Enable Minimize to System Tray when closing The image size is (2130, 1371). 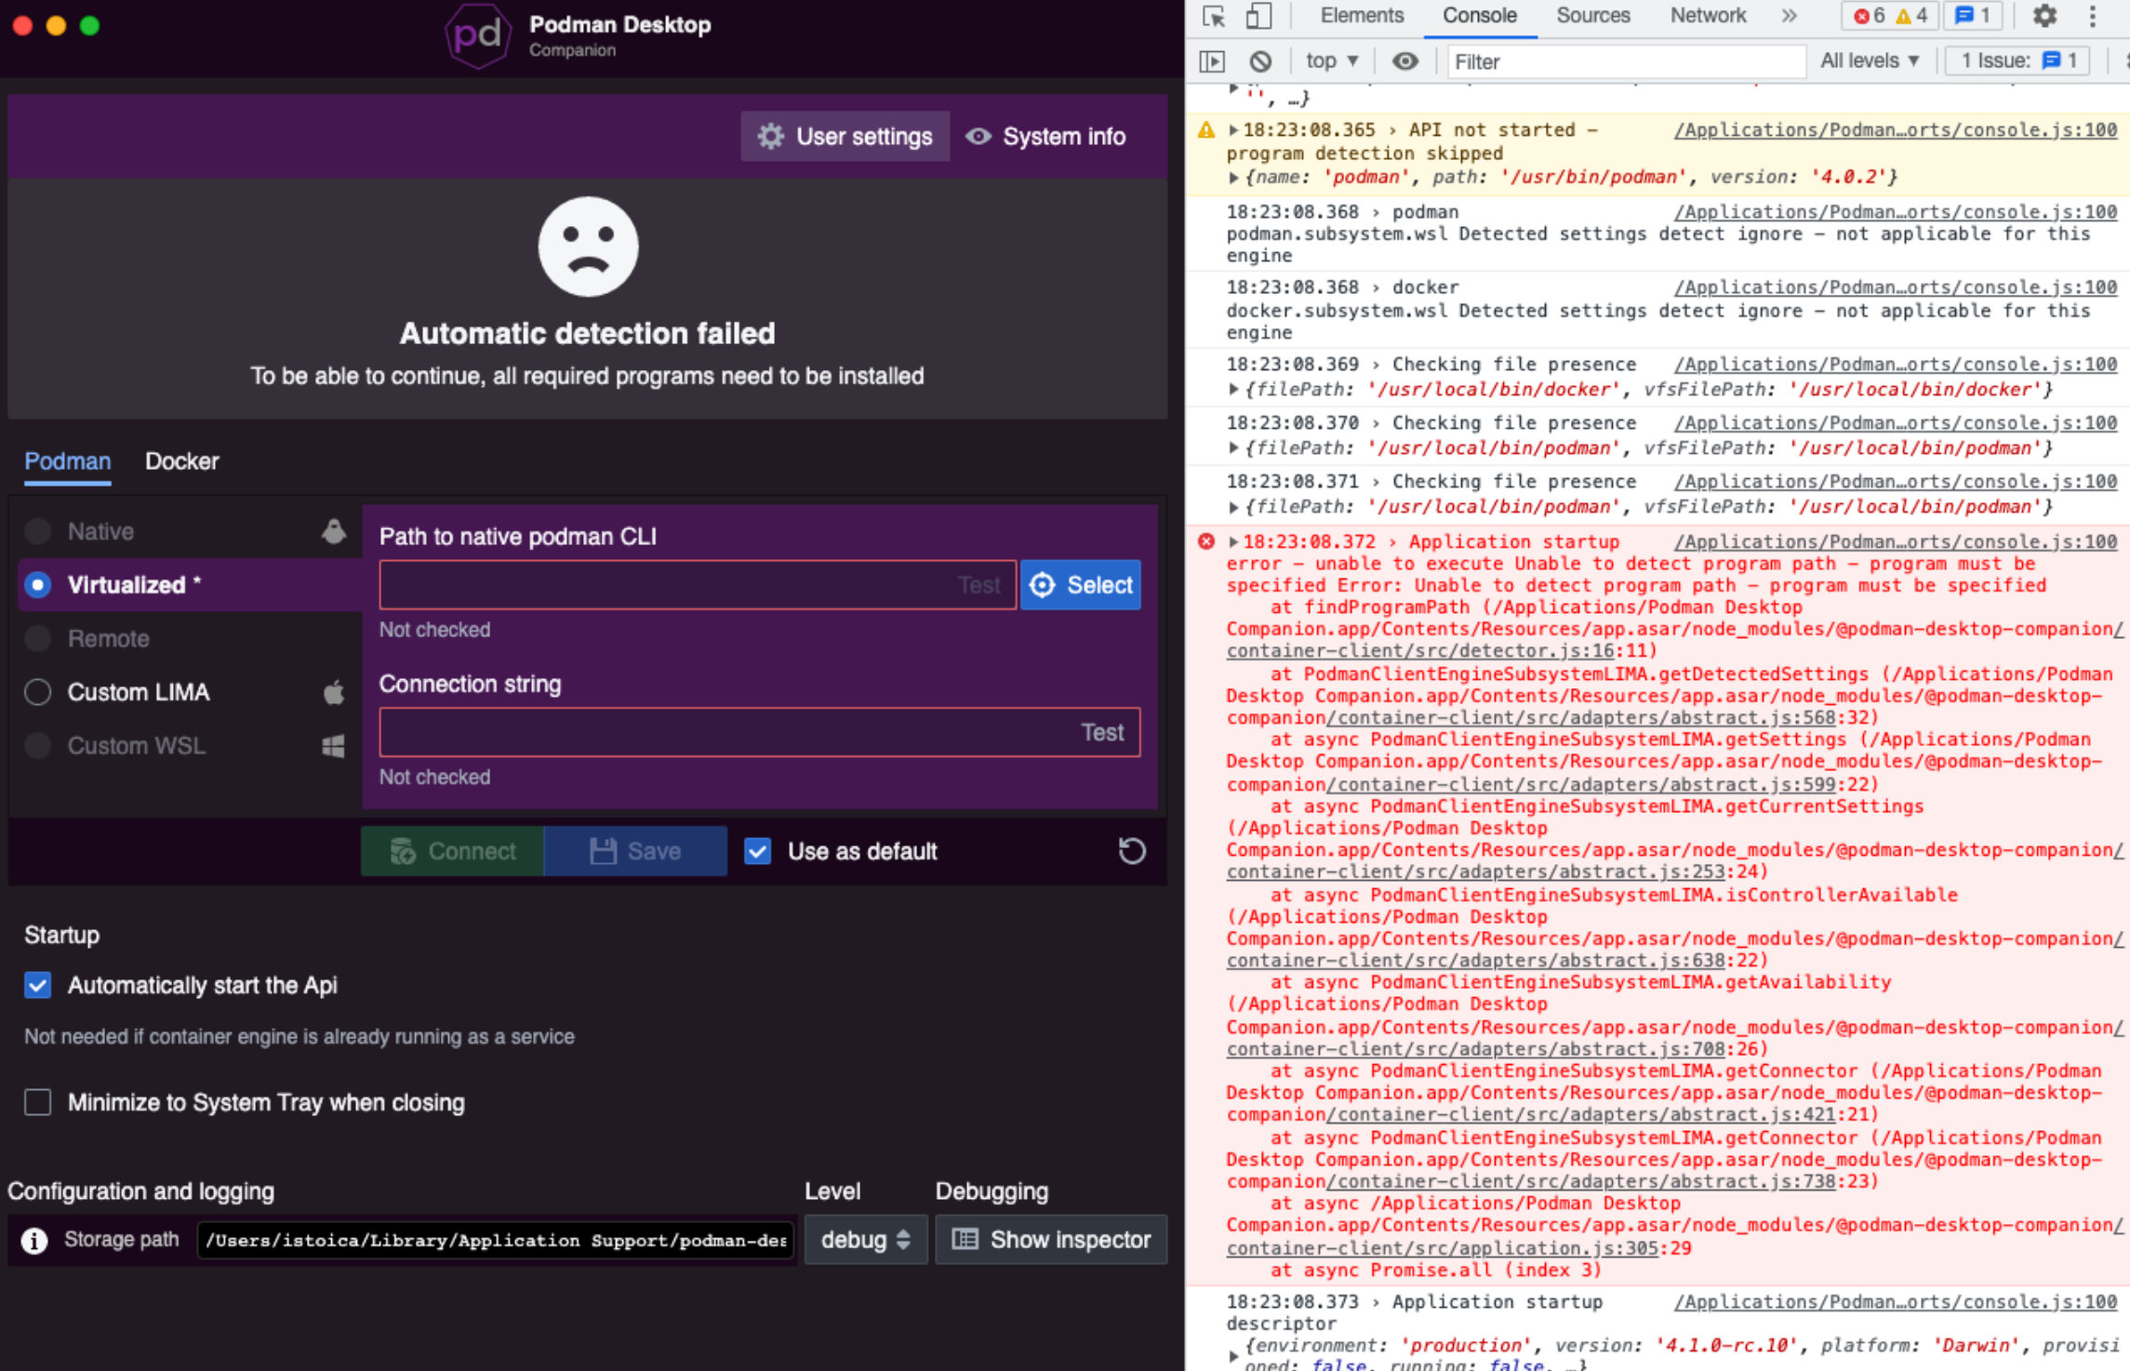tap(37, 1102)
